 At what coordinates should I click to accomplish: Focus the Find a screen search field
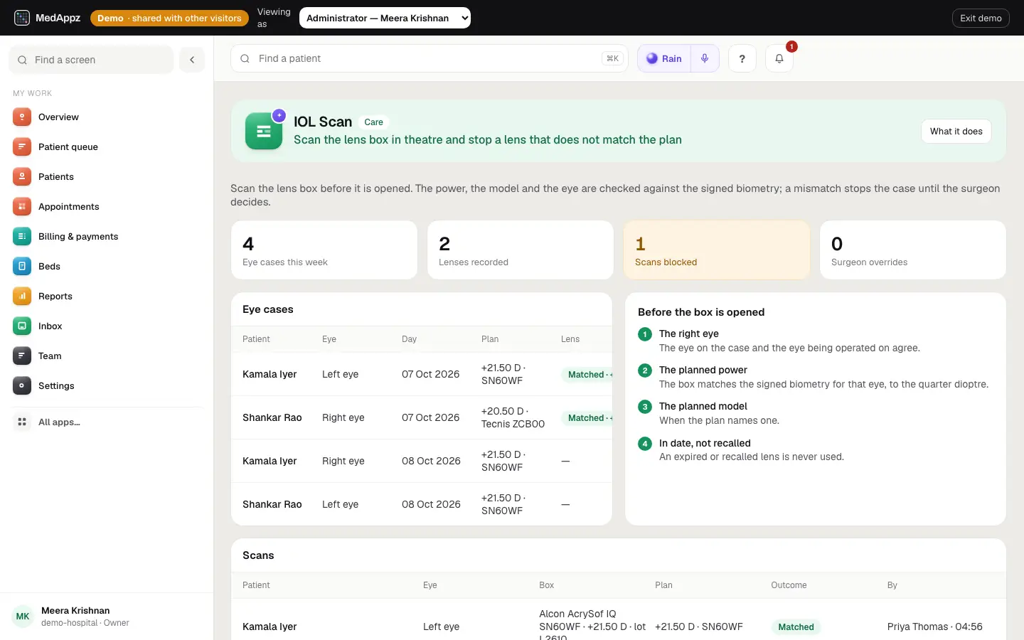pyautogui.click(x=91, y=60)
